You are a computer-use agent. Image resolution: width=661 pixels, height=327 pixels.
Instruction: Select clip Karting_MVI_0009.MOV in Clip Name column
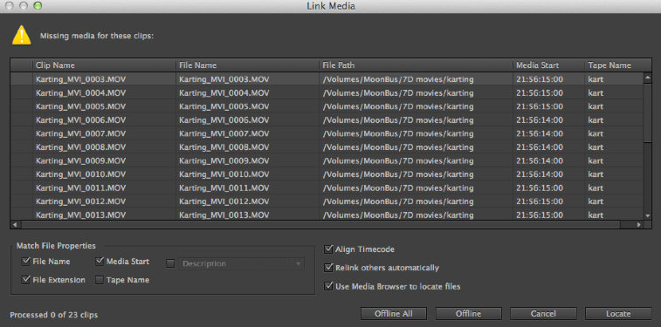[x=80, y=160]
